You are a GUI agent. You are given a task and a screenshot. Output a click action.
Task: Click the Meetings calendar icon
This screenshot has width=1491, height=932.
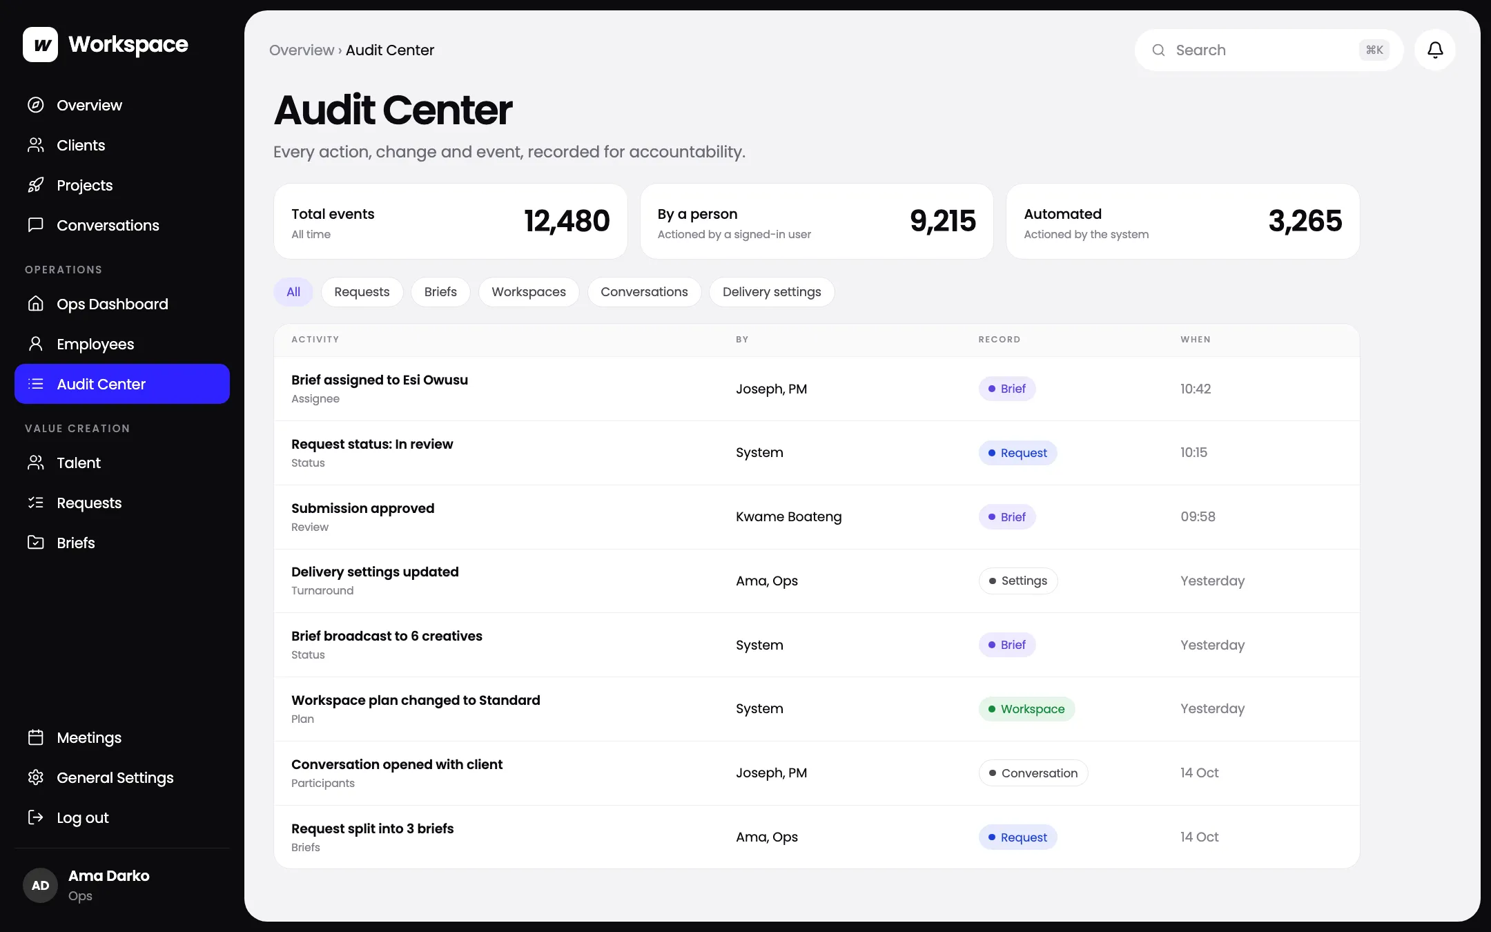36,737
